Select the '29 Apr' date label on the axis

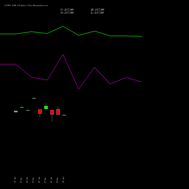[x=57, y=180]
